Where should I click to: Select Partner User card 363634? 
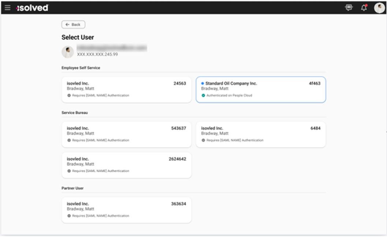coord(126,210)
